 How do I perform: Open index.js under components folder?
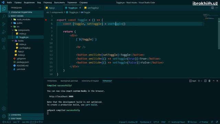26,34
